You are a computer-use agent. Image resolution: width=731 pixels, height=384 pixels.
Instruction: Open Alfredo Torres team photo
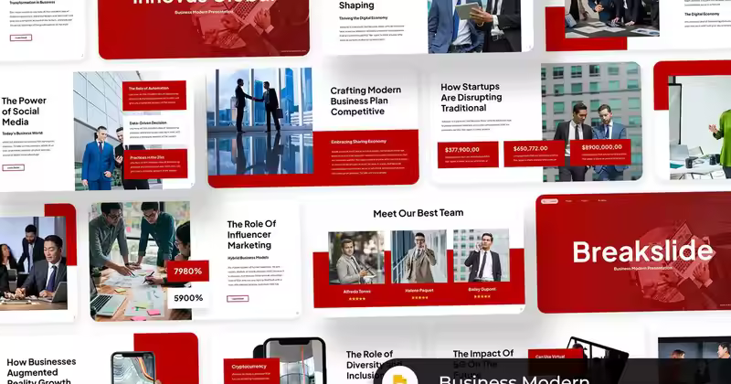point(356,258)
